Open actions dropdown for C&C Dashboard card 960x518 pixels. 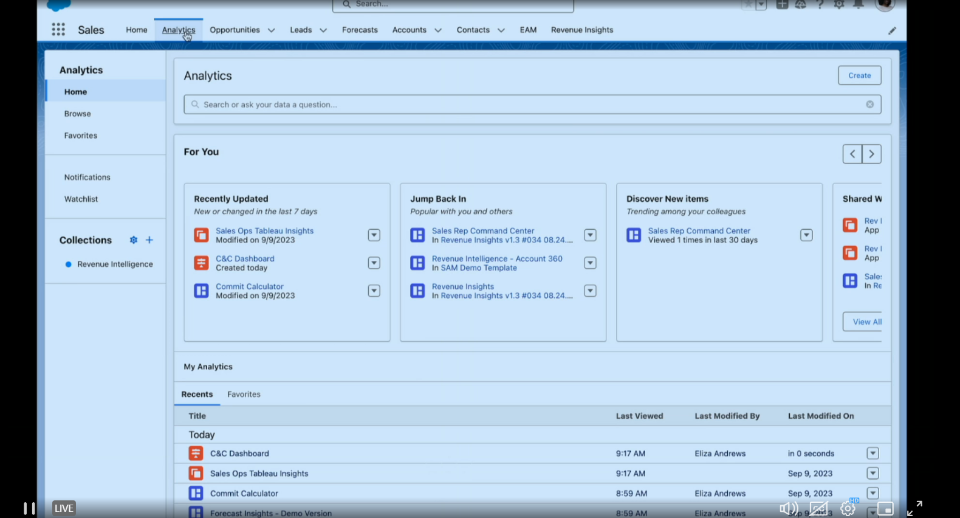374,263
